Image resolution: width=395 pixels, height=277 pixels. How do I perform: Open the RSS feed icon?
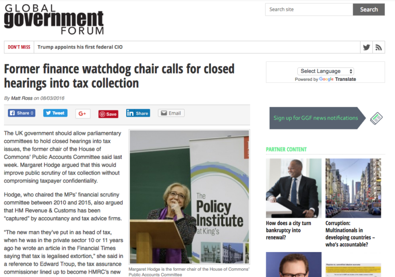378,47
